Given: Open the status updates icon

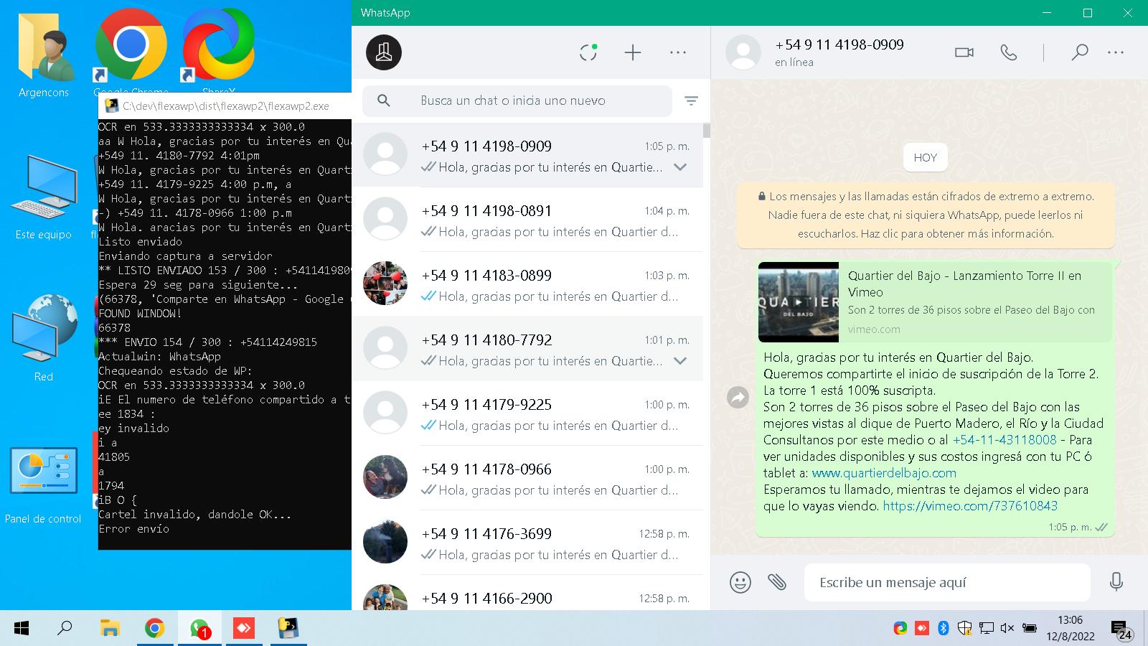Looking at the screenshot, I should pyautogui.click(x=588, y=52).
